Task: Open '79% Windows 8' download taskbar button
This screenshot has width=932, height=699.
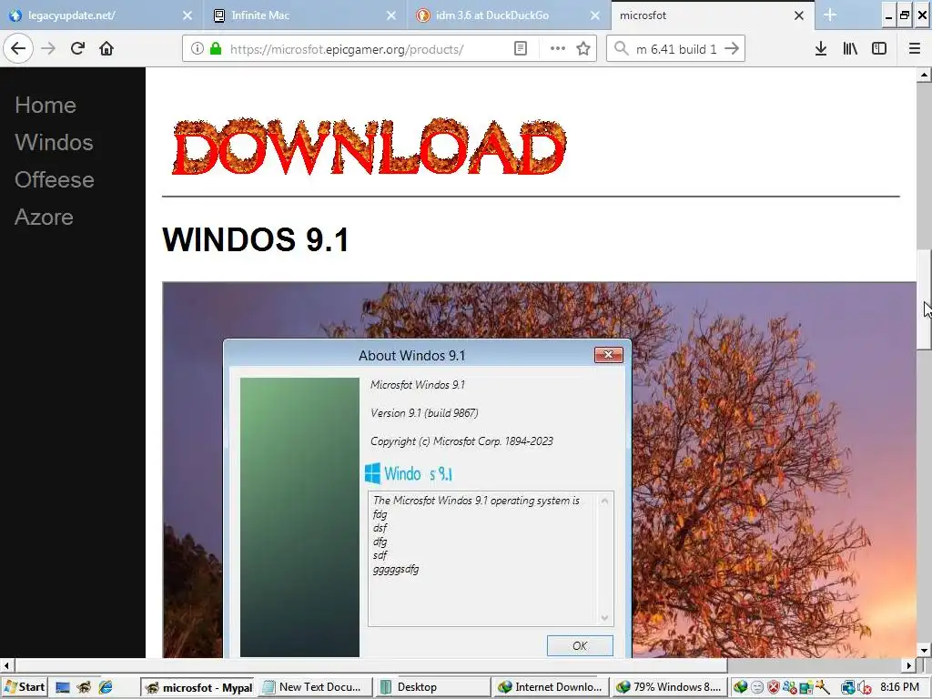Action: (x=669, y=687)
